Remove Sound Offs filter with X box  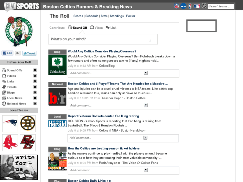(35, 70)
